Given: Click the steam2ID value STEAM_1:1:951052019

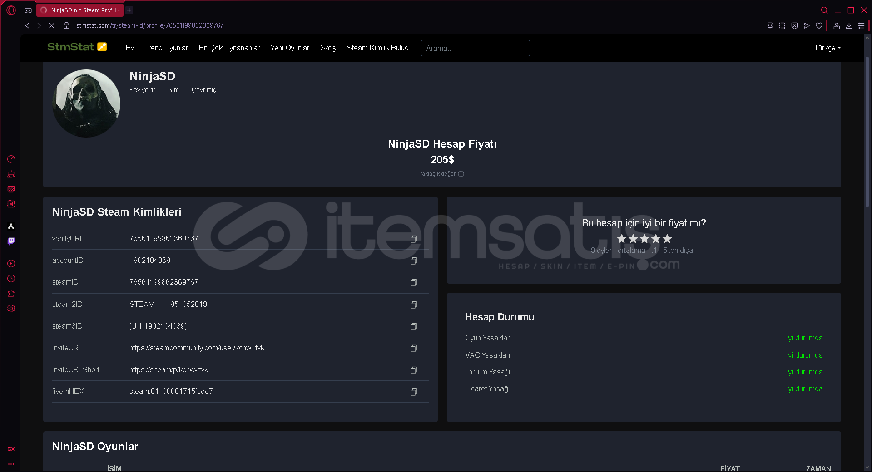Looking at the screenshot, I should click(x=168, y=305).
